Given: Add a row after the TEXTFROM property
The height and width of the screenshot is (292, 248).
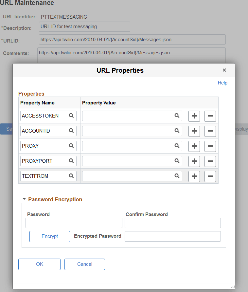Looking at the screenshot, I should click(194, 176).
